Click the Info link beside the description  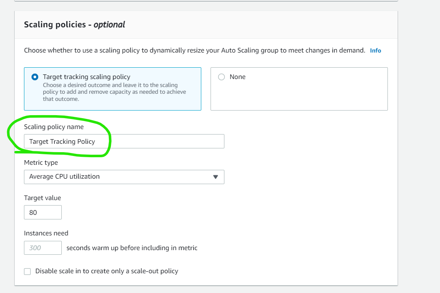click(375, 50)
